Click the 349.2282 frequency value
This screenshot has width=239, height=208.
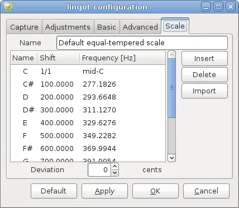pyautogui.click(x=99, y=136)
